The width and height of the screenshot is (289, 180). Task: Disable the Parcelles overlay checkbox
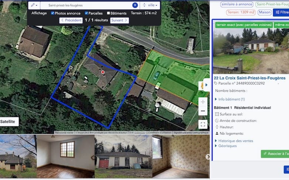pyautogui.click(x=86, y=13)
